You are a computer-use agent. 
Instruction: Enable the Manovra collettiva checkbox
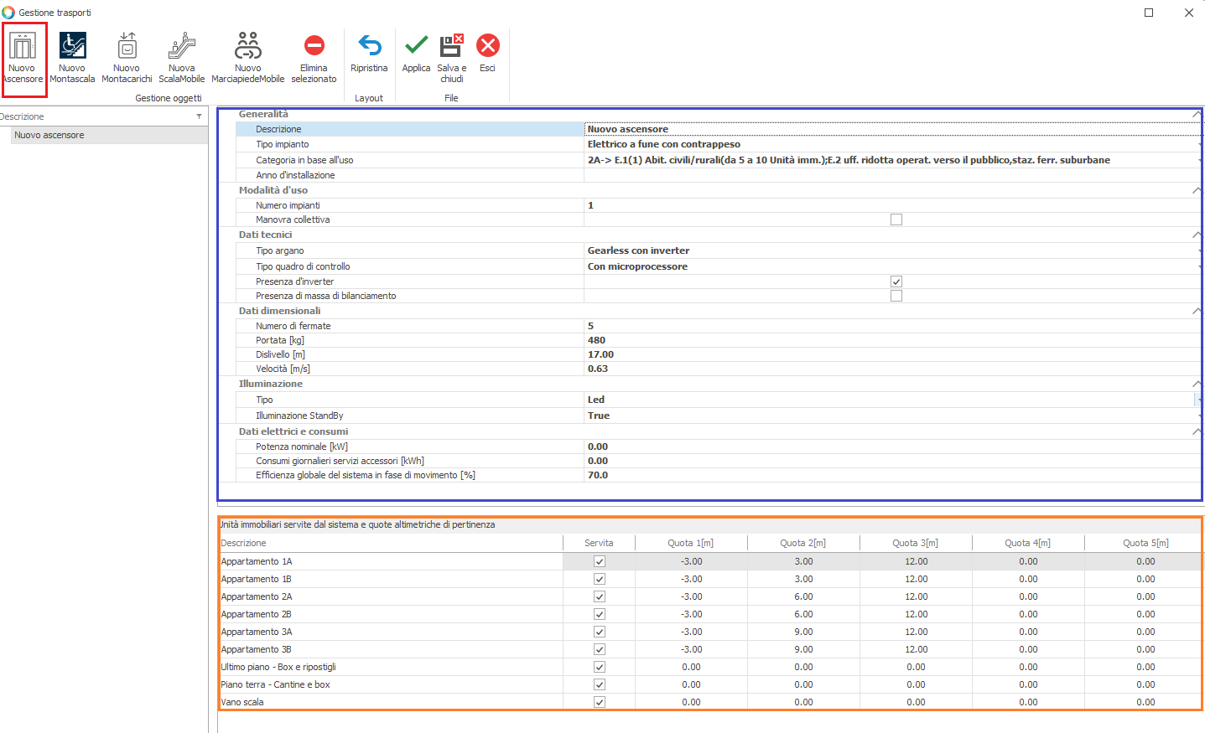[896, 219]
